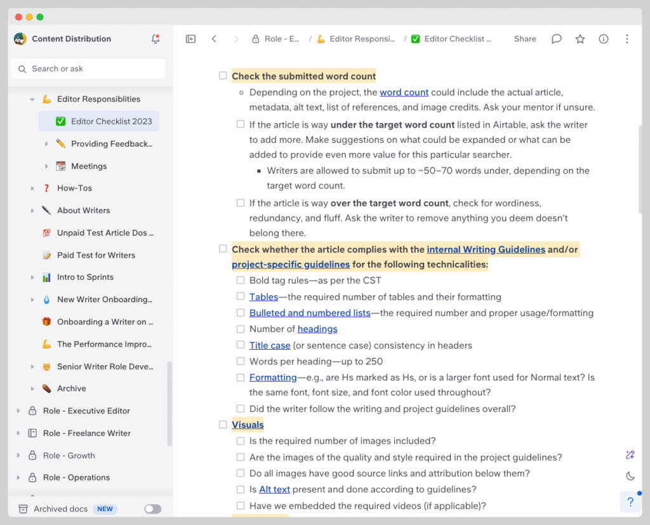This screenshot has height=525, width=650.
Task: Check the Visuals section checkbox
Action: tap(223, 424)
